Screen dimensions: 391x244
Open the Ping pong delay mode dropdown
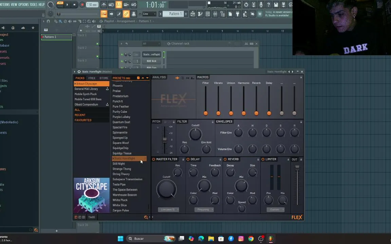204,210
